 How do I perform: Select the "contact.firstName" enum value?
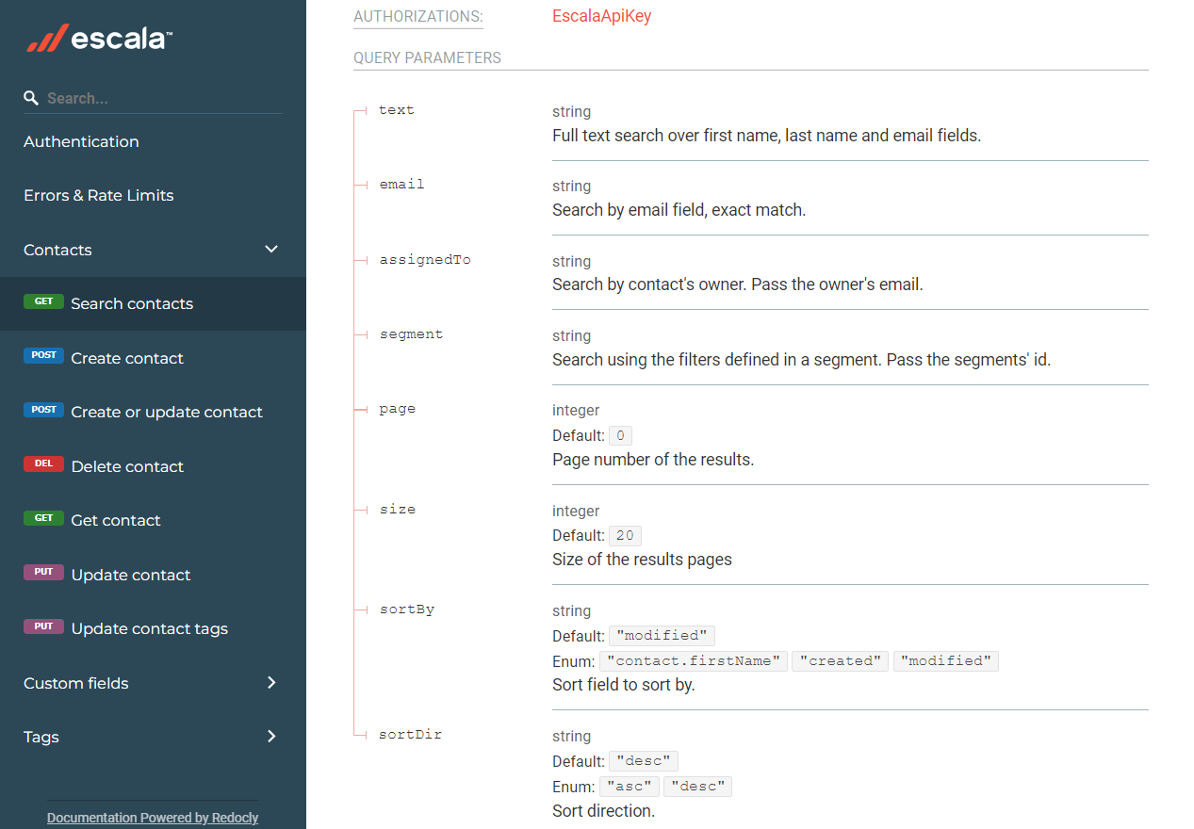pyautogui.click(x=695, y=661)
